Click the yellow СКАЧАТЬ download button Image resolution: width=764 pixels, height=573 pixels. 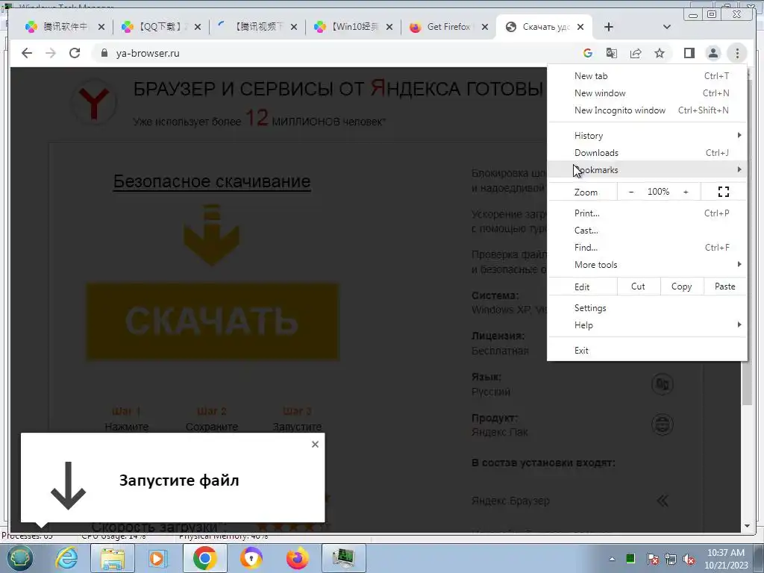213,322
